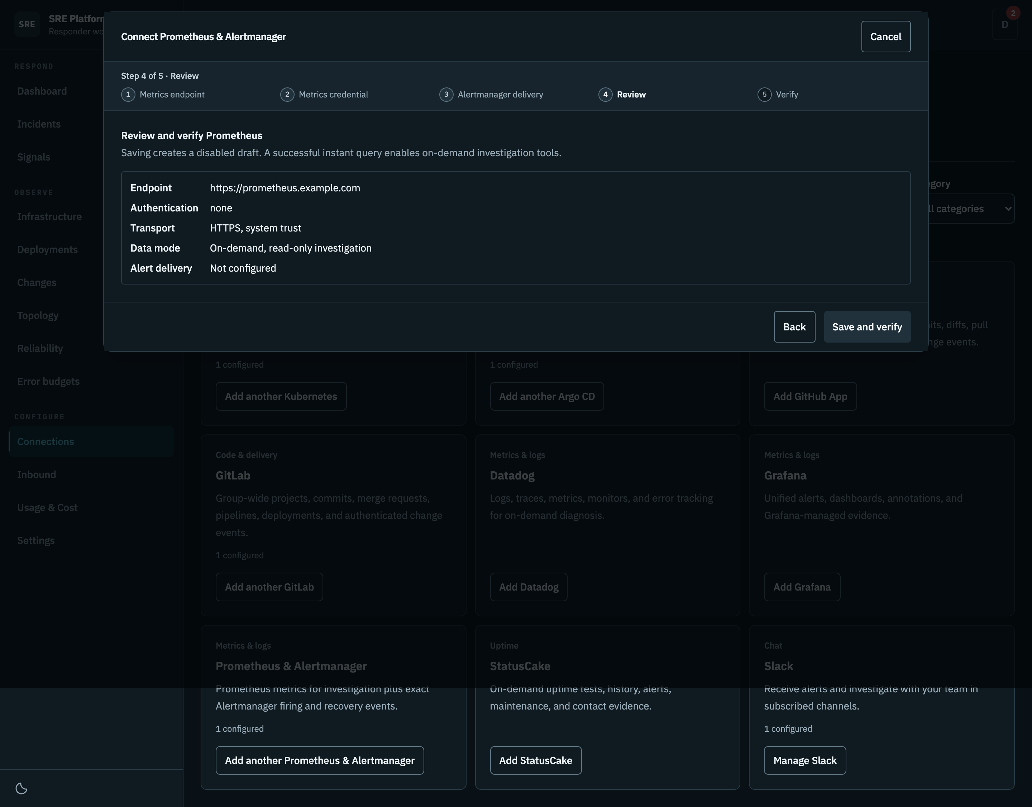Open Topology in the sidebar
The image size is (1032, 807).
(91, 316)
